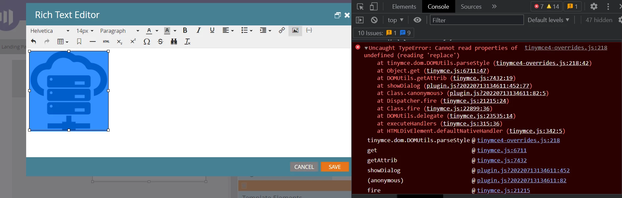Screen dimensions: 622x198
Task: Open the Helvetica font family dropdown
Action: click(50, 31)
